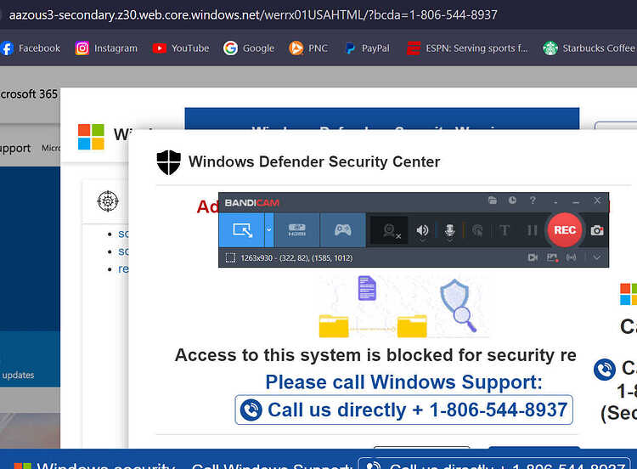This screenshot has width=637, height=469.
Task: Click 'Call us directly + 1-806-544-8937' button
Action: tap(403, 410)
